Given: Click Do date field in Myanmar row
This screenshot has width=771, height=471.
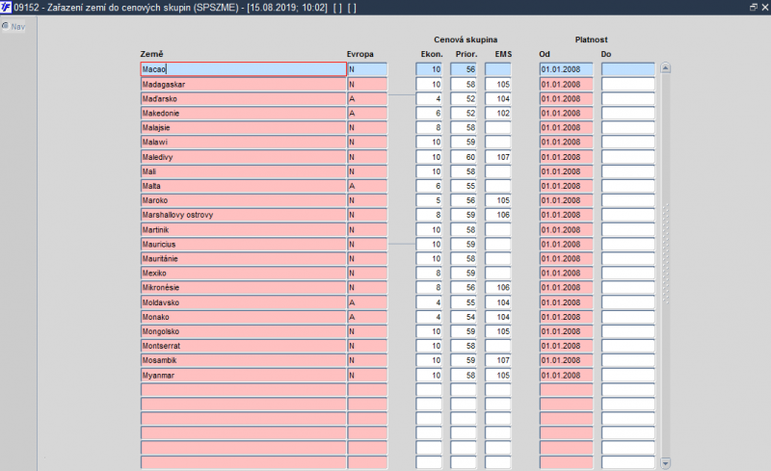Looking at the screenshot, I should tap(628, 375).
